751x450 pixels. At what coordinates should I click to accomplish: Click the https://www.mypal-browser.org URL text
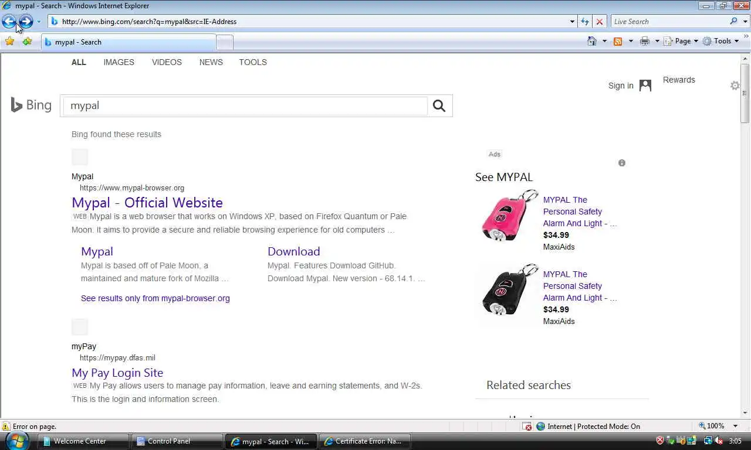pos(132,188)
